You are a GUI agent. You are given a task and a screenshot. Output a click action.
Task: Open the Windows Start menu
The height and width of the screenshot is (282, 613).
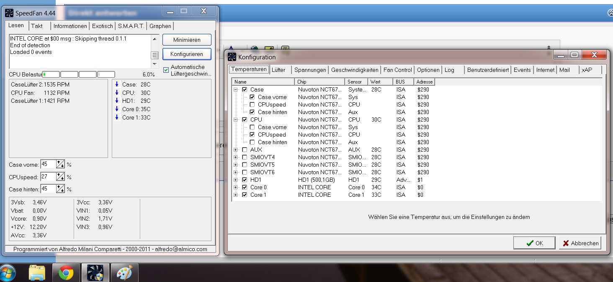click(7, 273)
